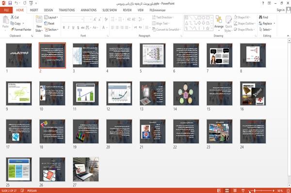Click the Slide Sorter view icon in status bar
Image resolution: width=291 pixels, height=193 pixels.
227,191
